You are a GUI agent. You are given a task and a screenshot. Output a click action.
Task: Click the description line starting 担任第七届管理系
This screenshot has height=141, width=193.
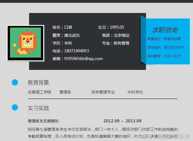(103, 129)
